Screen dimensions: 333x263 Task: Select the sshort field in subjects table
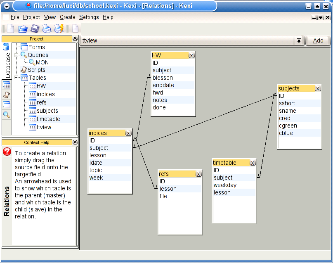[x=287, y=103]
